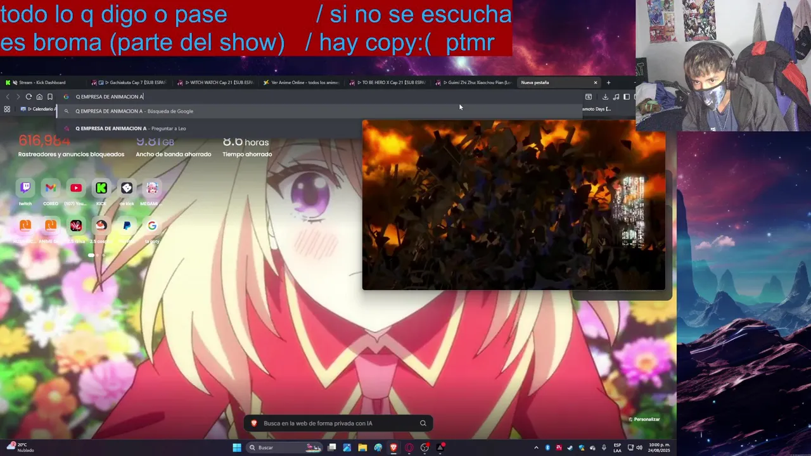This screenshot has width=811, height=456.
Task: Open volume control in system tray
Action: (639, 448)
